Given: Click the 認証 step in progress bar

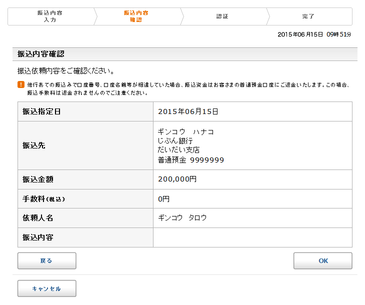Looking at the screenshot, I should [x=222, y=16].
